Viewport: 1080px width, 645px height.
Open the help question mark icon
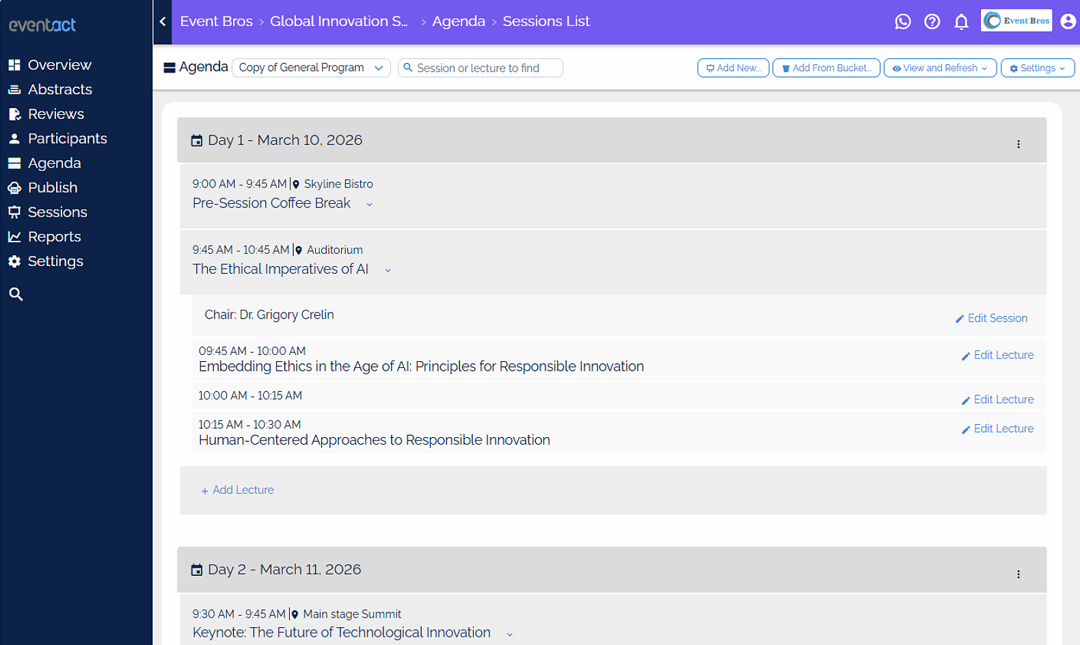click(x=932, y=22)
